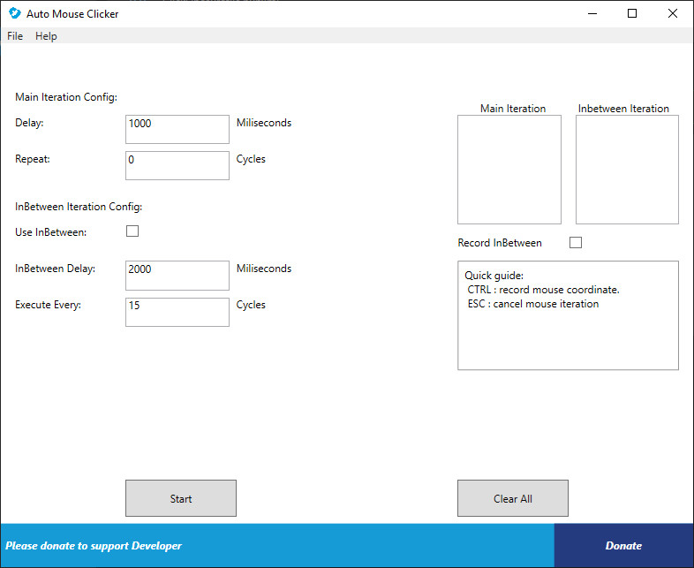This screenshot has height=568, width=694.
Task: Enable the Use InBetween checkbox
Action: [132, 231]
